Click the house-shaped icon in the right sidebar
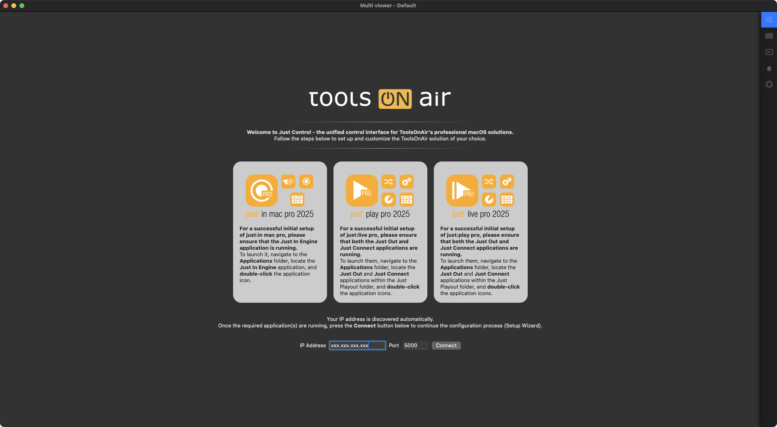 pyautogui.click(x=769, y=68)
